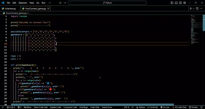Split the editor right
The width and height of the screenshot is (205, 109).
point(197,8)
